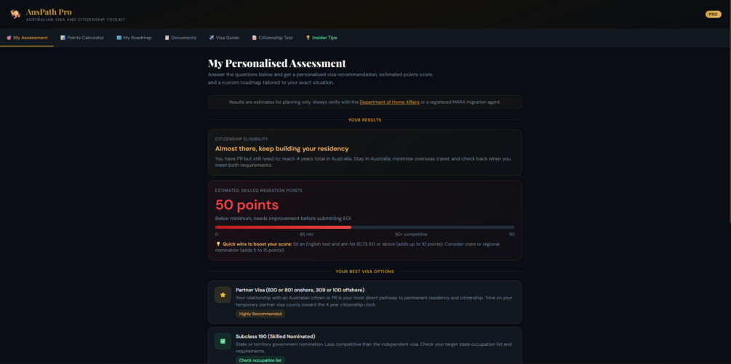Click the Check occupation list tag
This screenshot has height=364, width=731.
click(260, 360)
